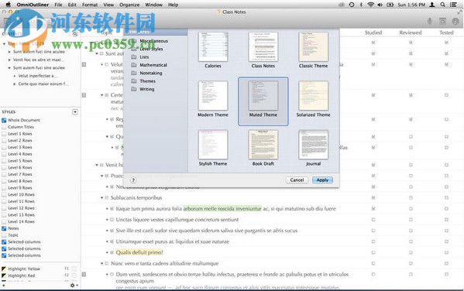Image resolution: width=464 pixels, height=291 pixels.
Task: Open the Organize menu
Action: coord(129,5)
